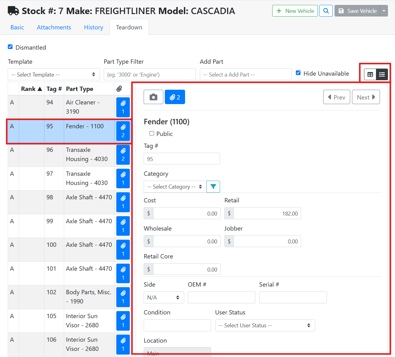This screenshot has width=395, height=357.
Task: Switch to list detail view icon
Action: click(x=382, y=74)
